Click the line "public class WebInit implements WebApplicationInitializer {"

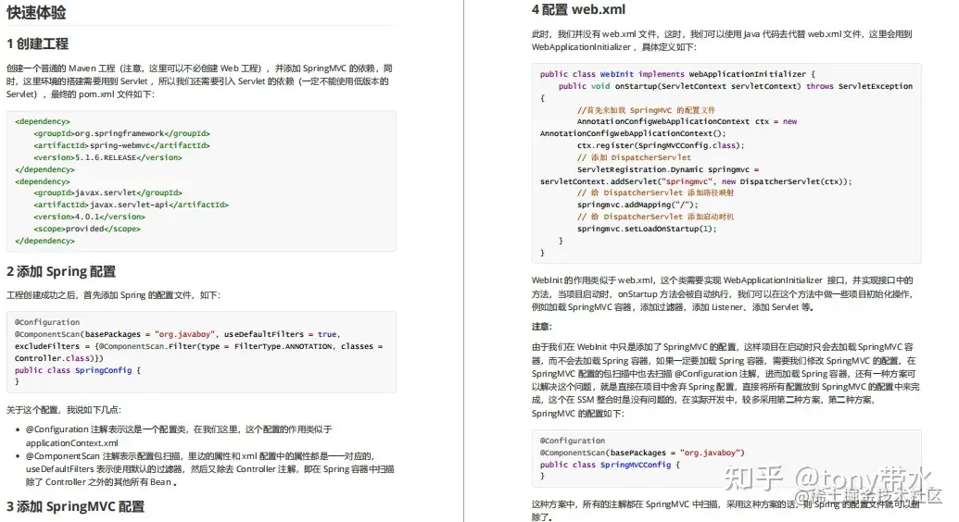click(677, 74)
